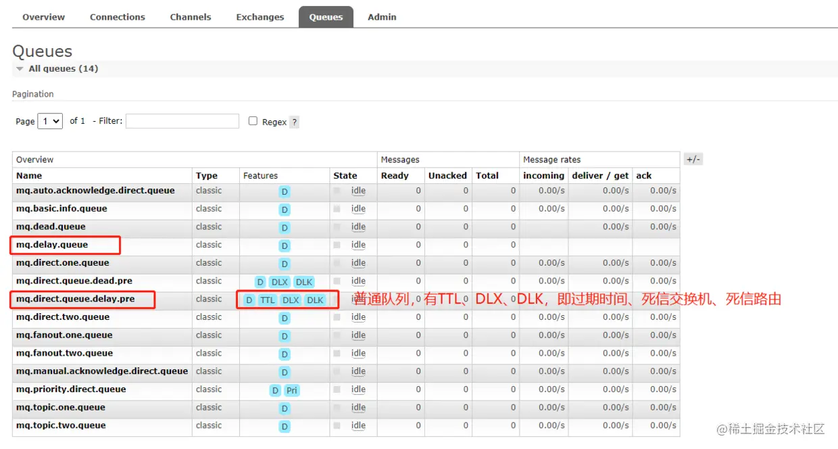Image resolution: width=838 pixels, height=449 pixels.
Task: Toggle table columns with +/- button
Action: click(x=693, y=160)
